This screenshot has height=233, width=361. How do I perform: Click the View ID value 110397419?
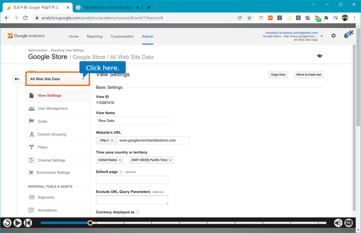(106, 103)
